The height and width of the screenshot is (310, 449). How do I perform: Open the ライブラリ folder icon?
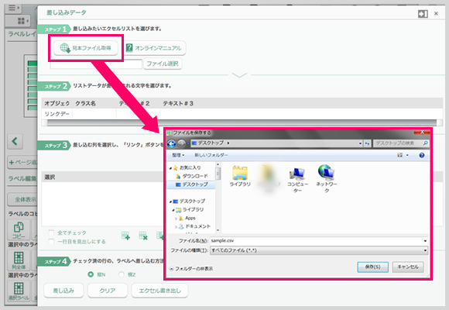pos(240,176)
